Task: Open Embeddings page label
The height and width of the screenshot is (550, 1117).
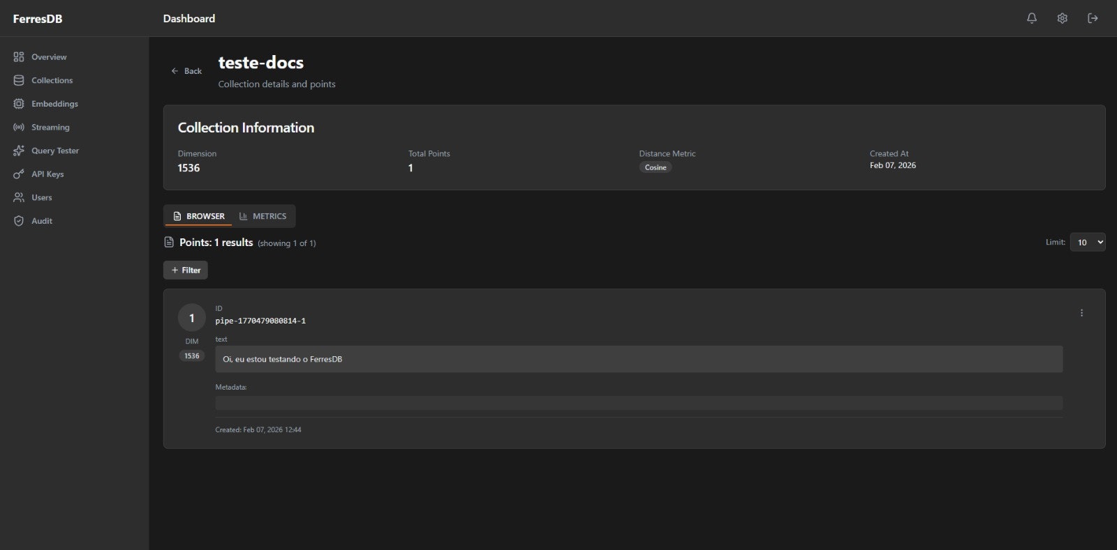Action: [54, 104]
